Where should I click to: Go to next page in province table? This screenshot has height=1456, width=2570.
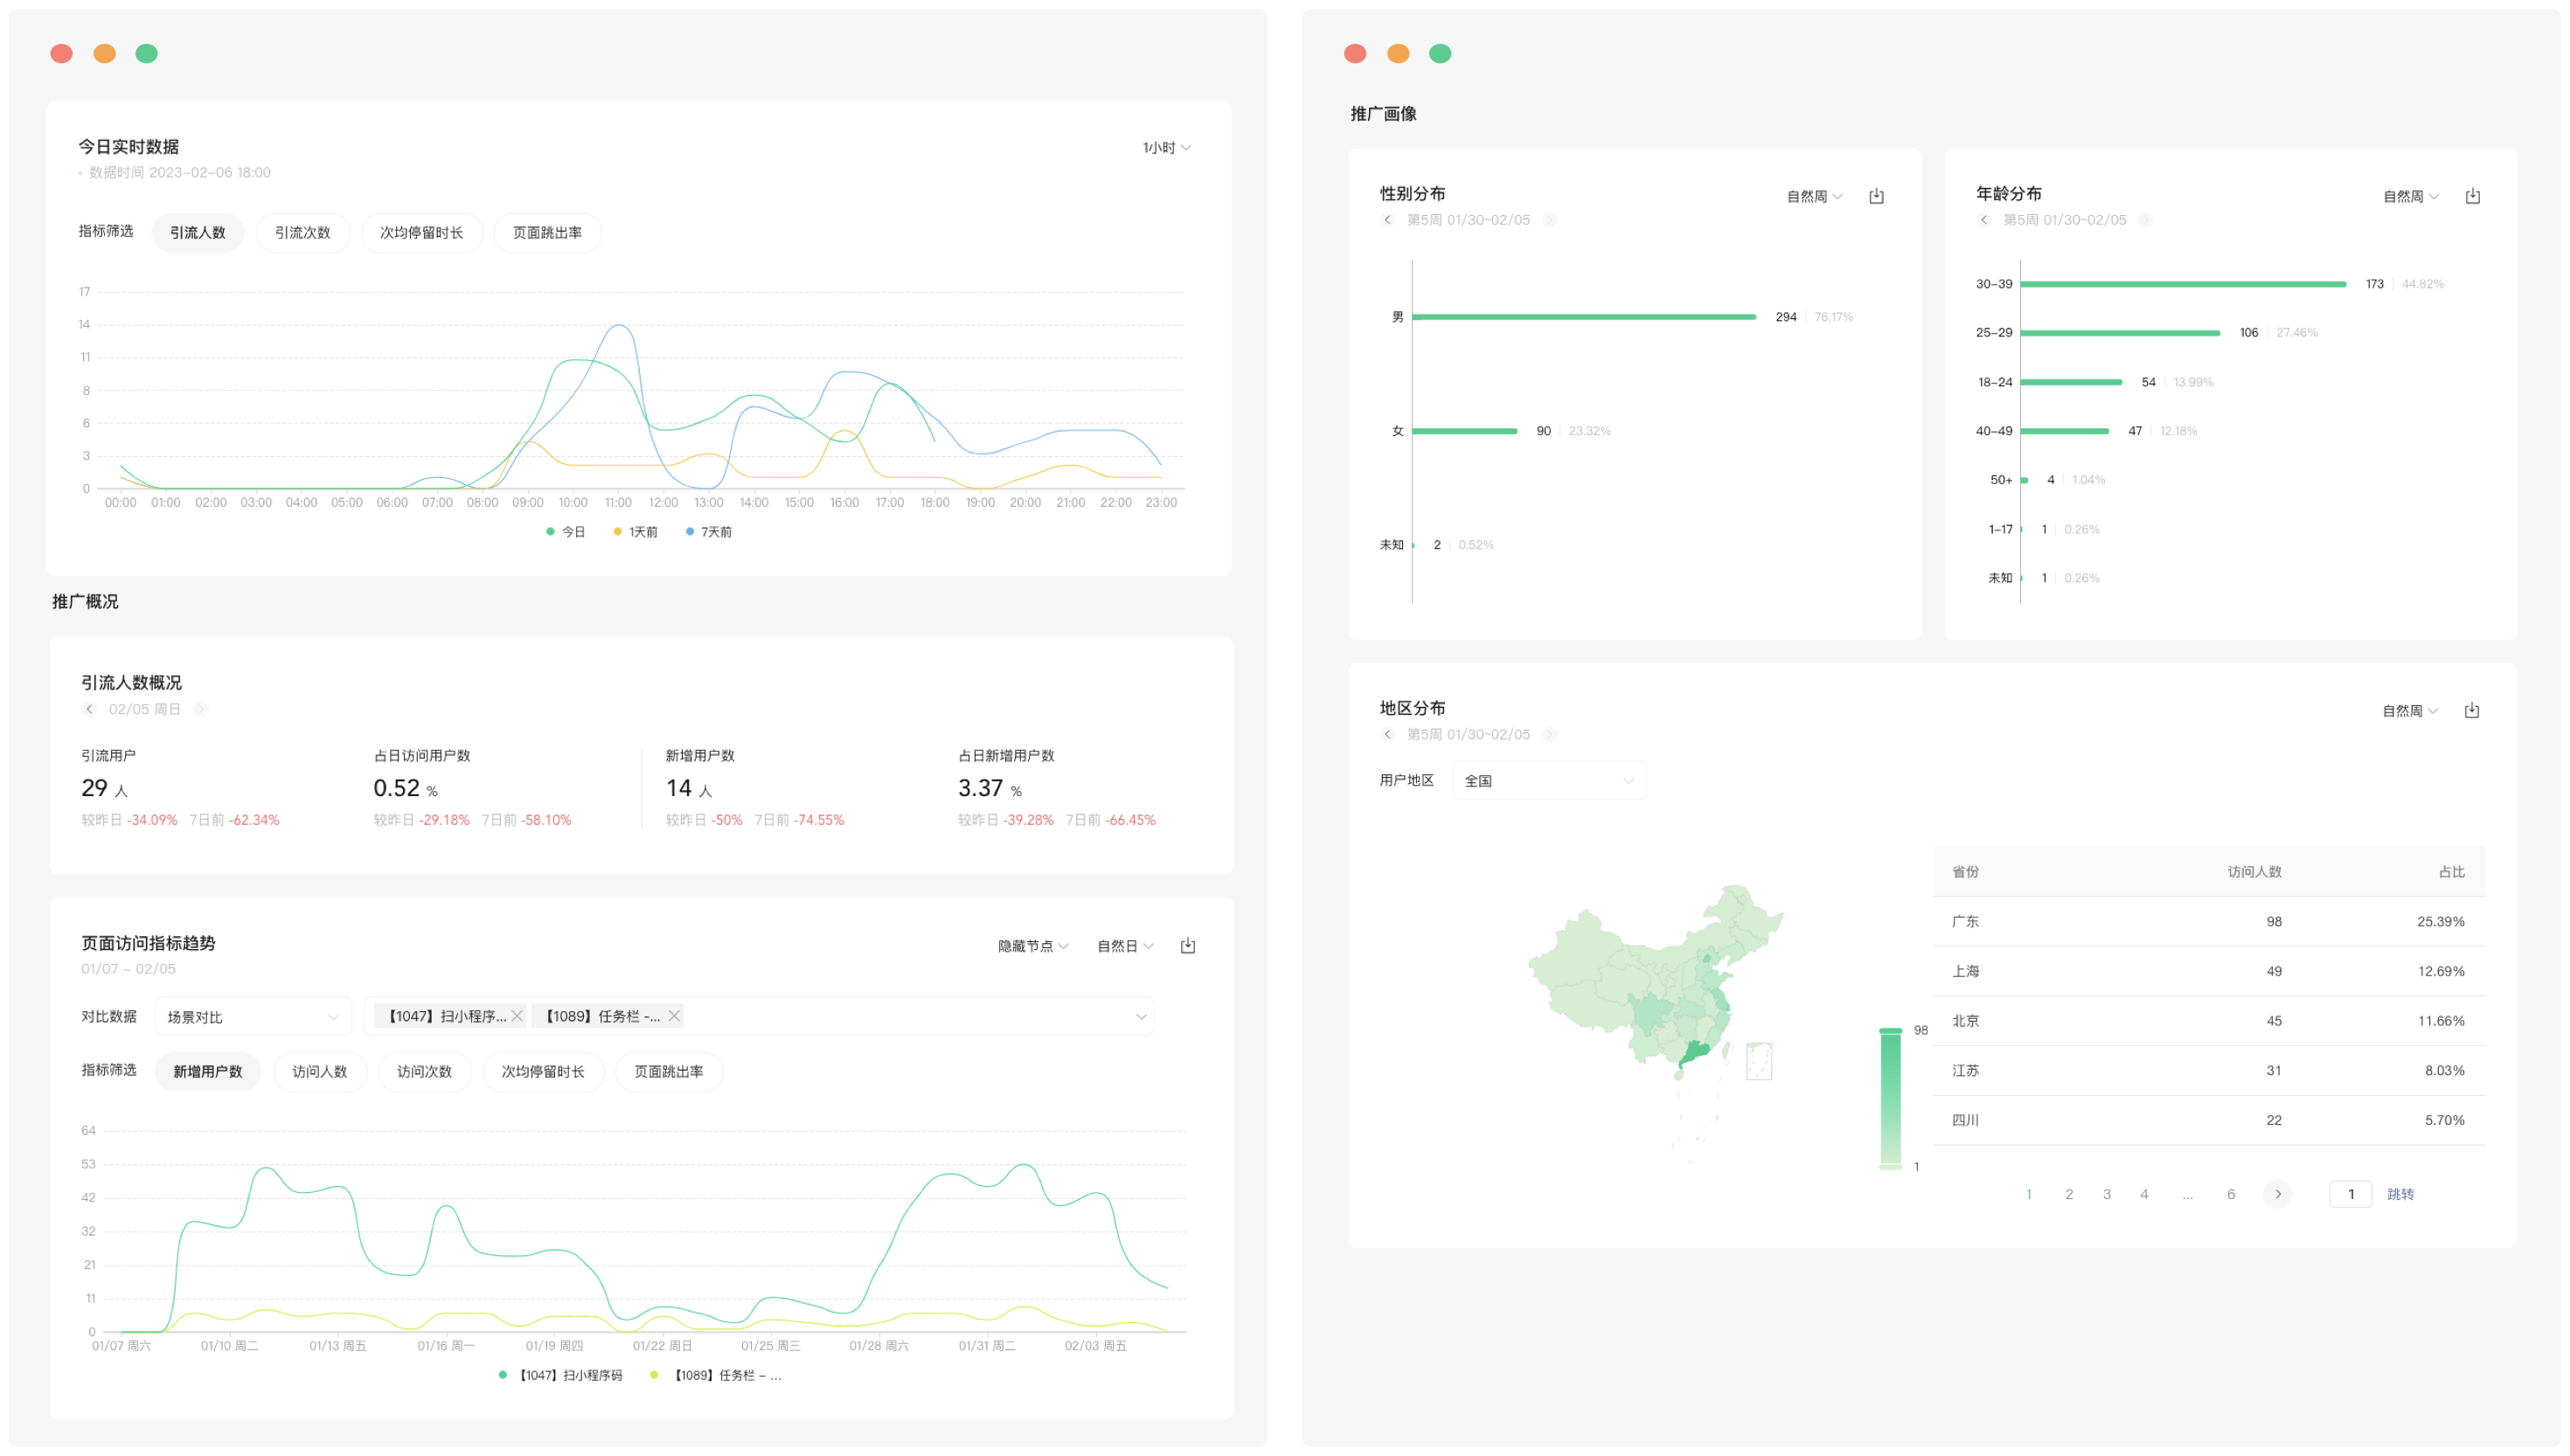pos(2277,1194)
